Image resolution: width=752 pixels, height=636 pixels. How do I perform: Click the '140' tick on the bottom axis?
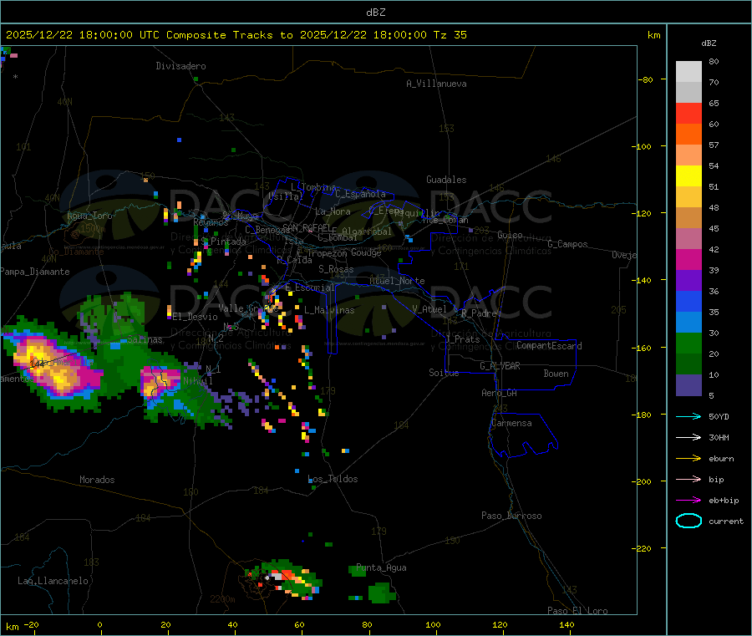pos(567,625)
